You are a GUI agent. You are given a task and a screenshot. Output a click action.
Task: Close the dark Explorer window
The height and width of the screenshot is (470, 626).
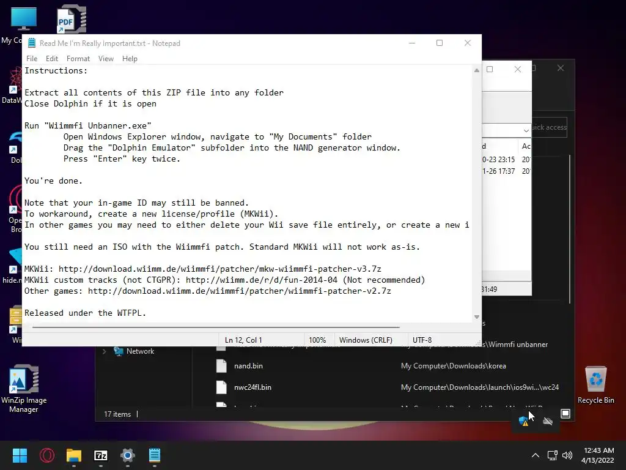click(x=561, y=69)
